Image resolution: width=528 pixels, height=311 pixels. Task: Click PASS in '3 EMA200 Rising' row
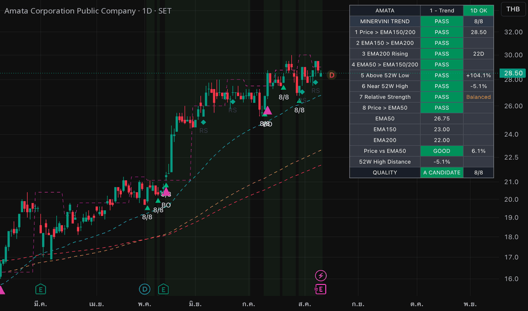442,54
